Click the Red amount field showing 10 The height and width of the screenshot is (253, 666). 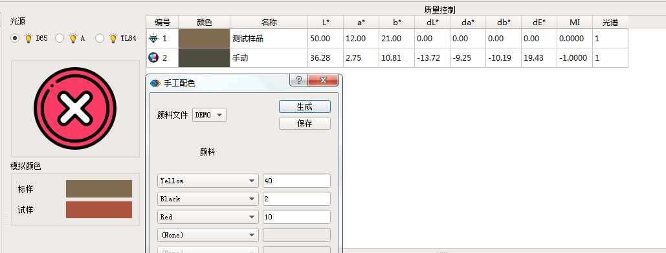click(x=296, y=217)
